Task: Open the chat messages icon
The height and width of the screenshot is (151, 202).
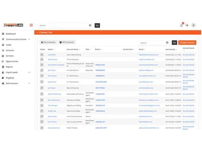Action: (x=187, y=25)
